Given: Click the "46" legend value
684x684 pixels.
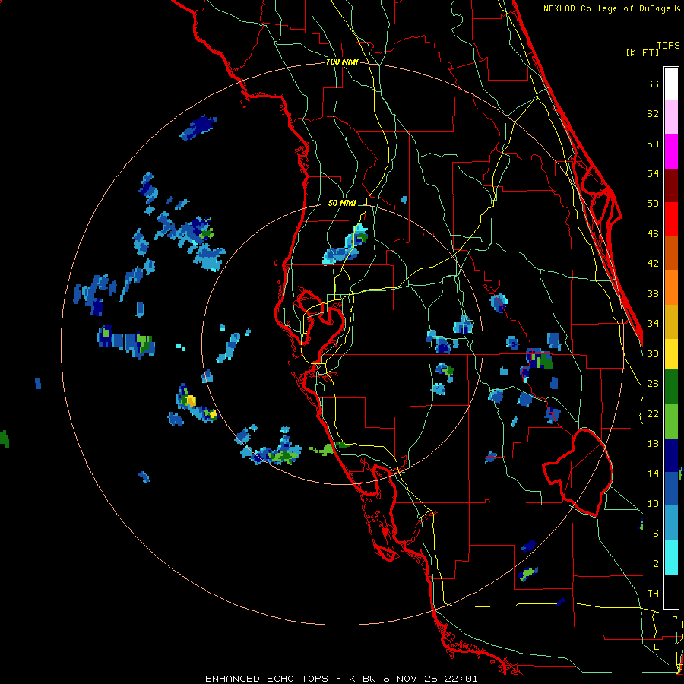Looking at the screenshot, I should [x=653, y=234].
